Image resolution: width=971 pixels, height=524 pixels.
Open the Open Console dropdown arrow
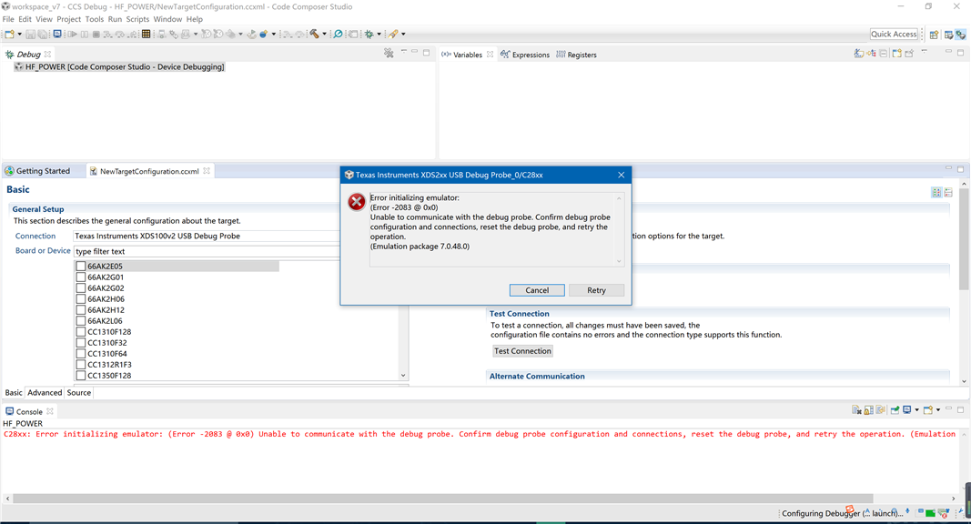tap(938, 410)
